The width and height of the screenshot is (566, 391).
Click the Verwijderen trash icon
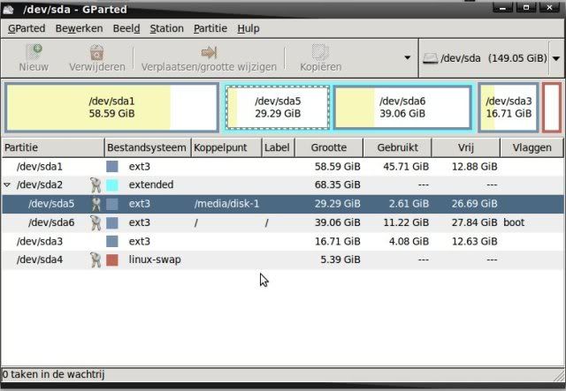(x=96, y=52)
